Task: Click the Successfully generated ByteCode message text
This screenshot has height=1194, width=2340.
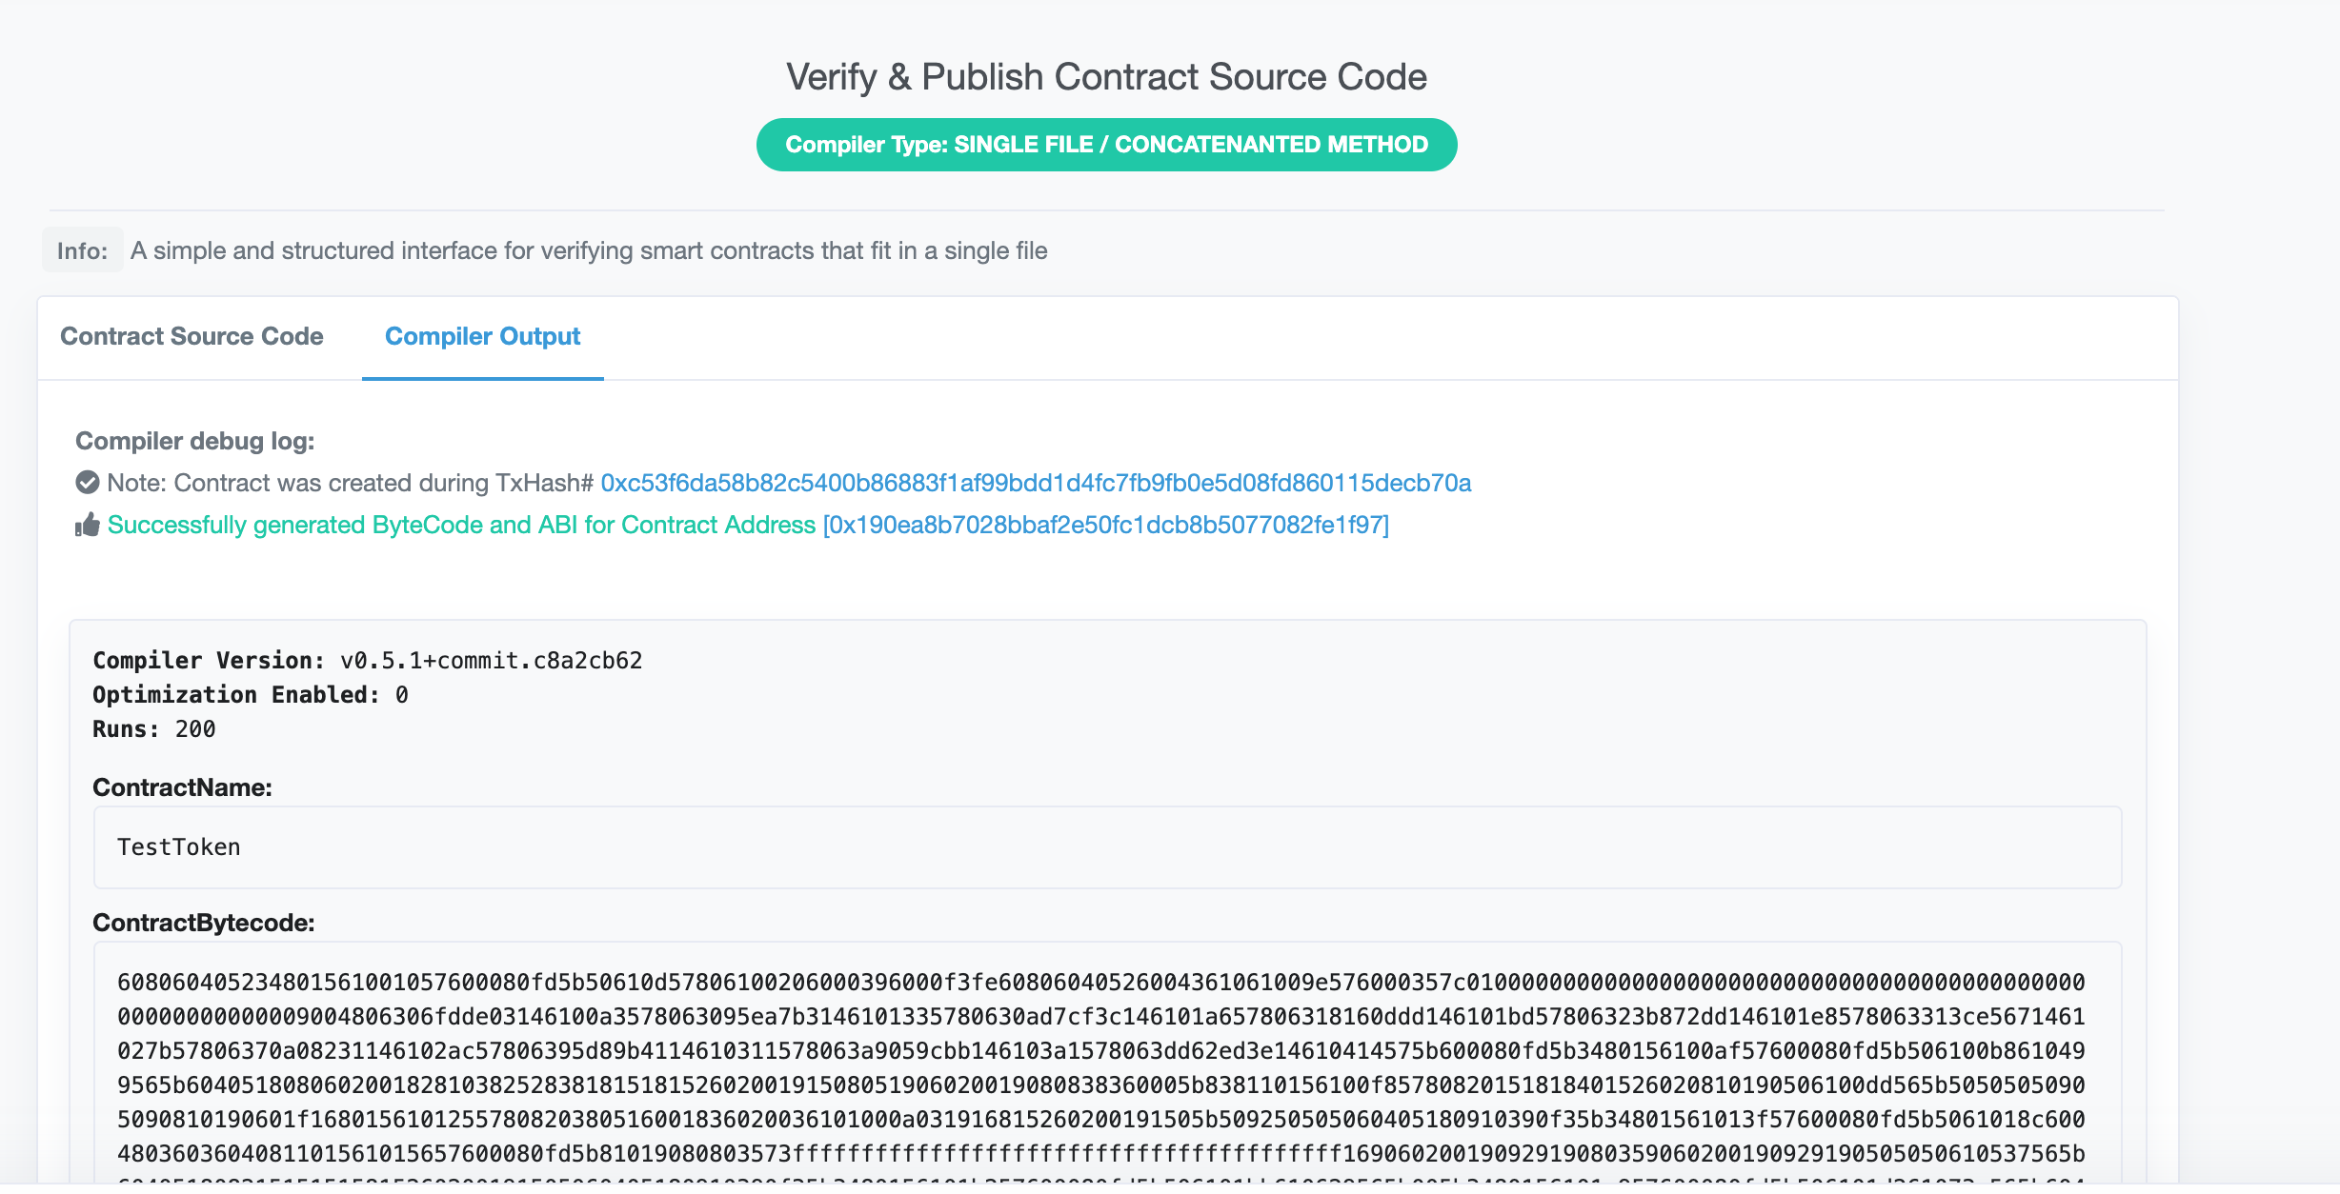Action: click(461, 525)
